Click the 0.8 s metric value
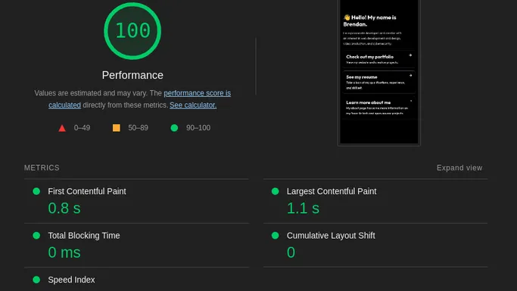The height and width of the screenshot is (291, 517). pos(64,208)
